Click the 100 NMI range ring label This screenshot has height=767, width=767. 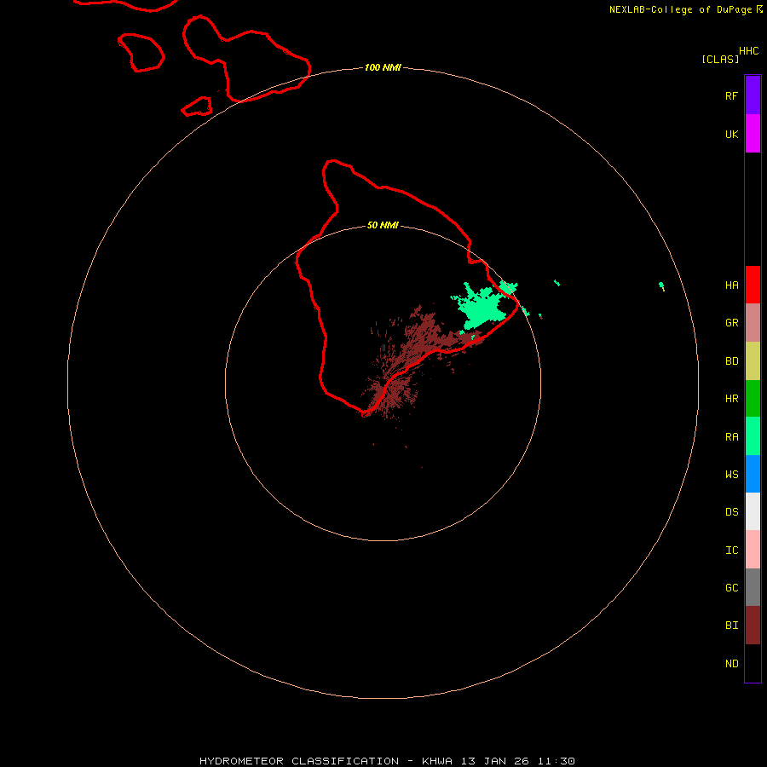tap(383, 67)
